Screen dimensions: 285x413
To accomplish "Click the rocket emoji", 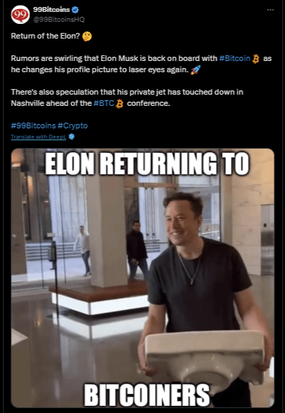I will pyautogui.click(x=195, y=70).
